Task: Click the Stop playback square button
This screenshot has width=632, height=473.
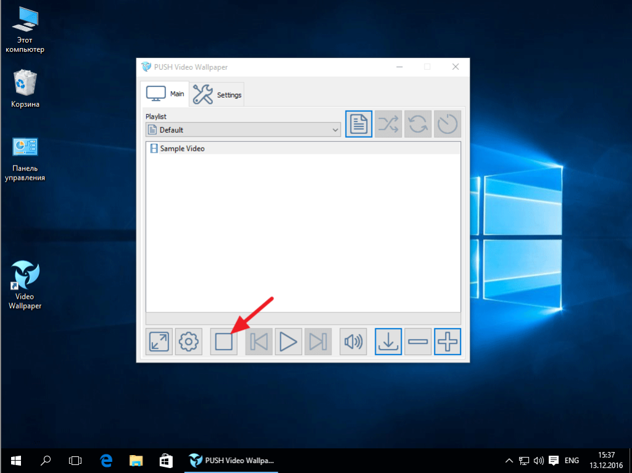Action: (x=223, y=341)
